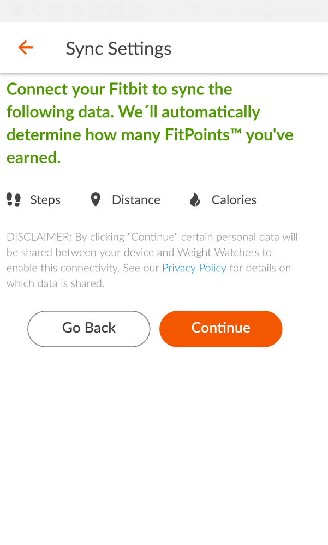Open the Privacy Policy link

[194, 268]
